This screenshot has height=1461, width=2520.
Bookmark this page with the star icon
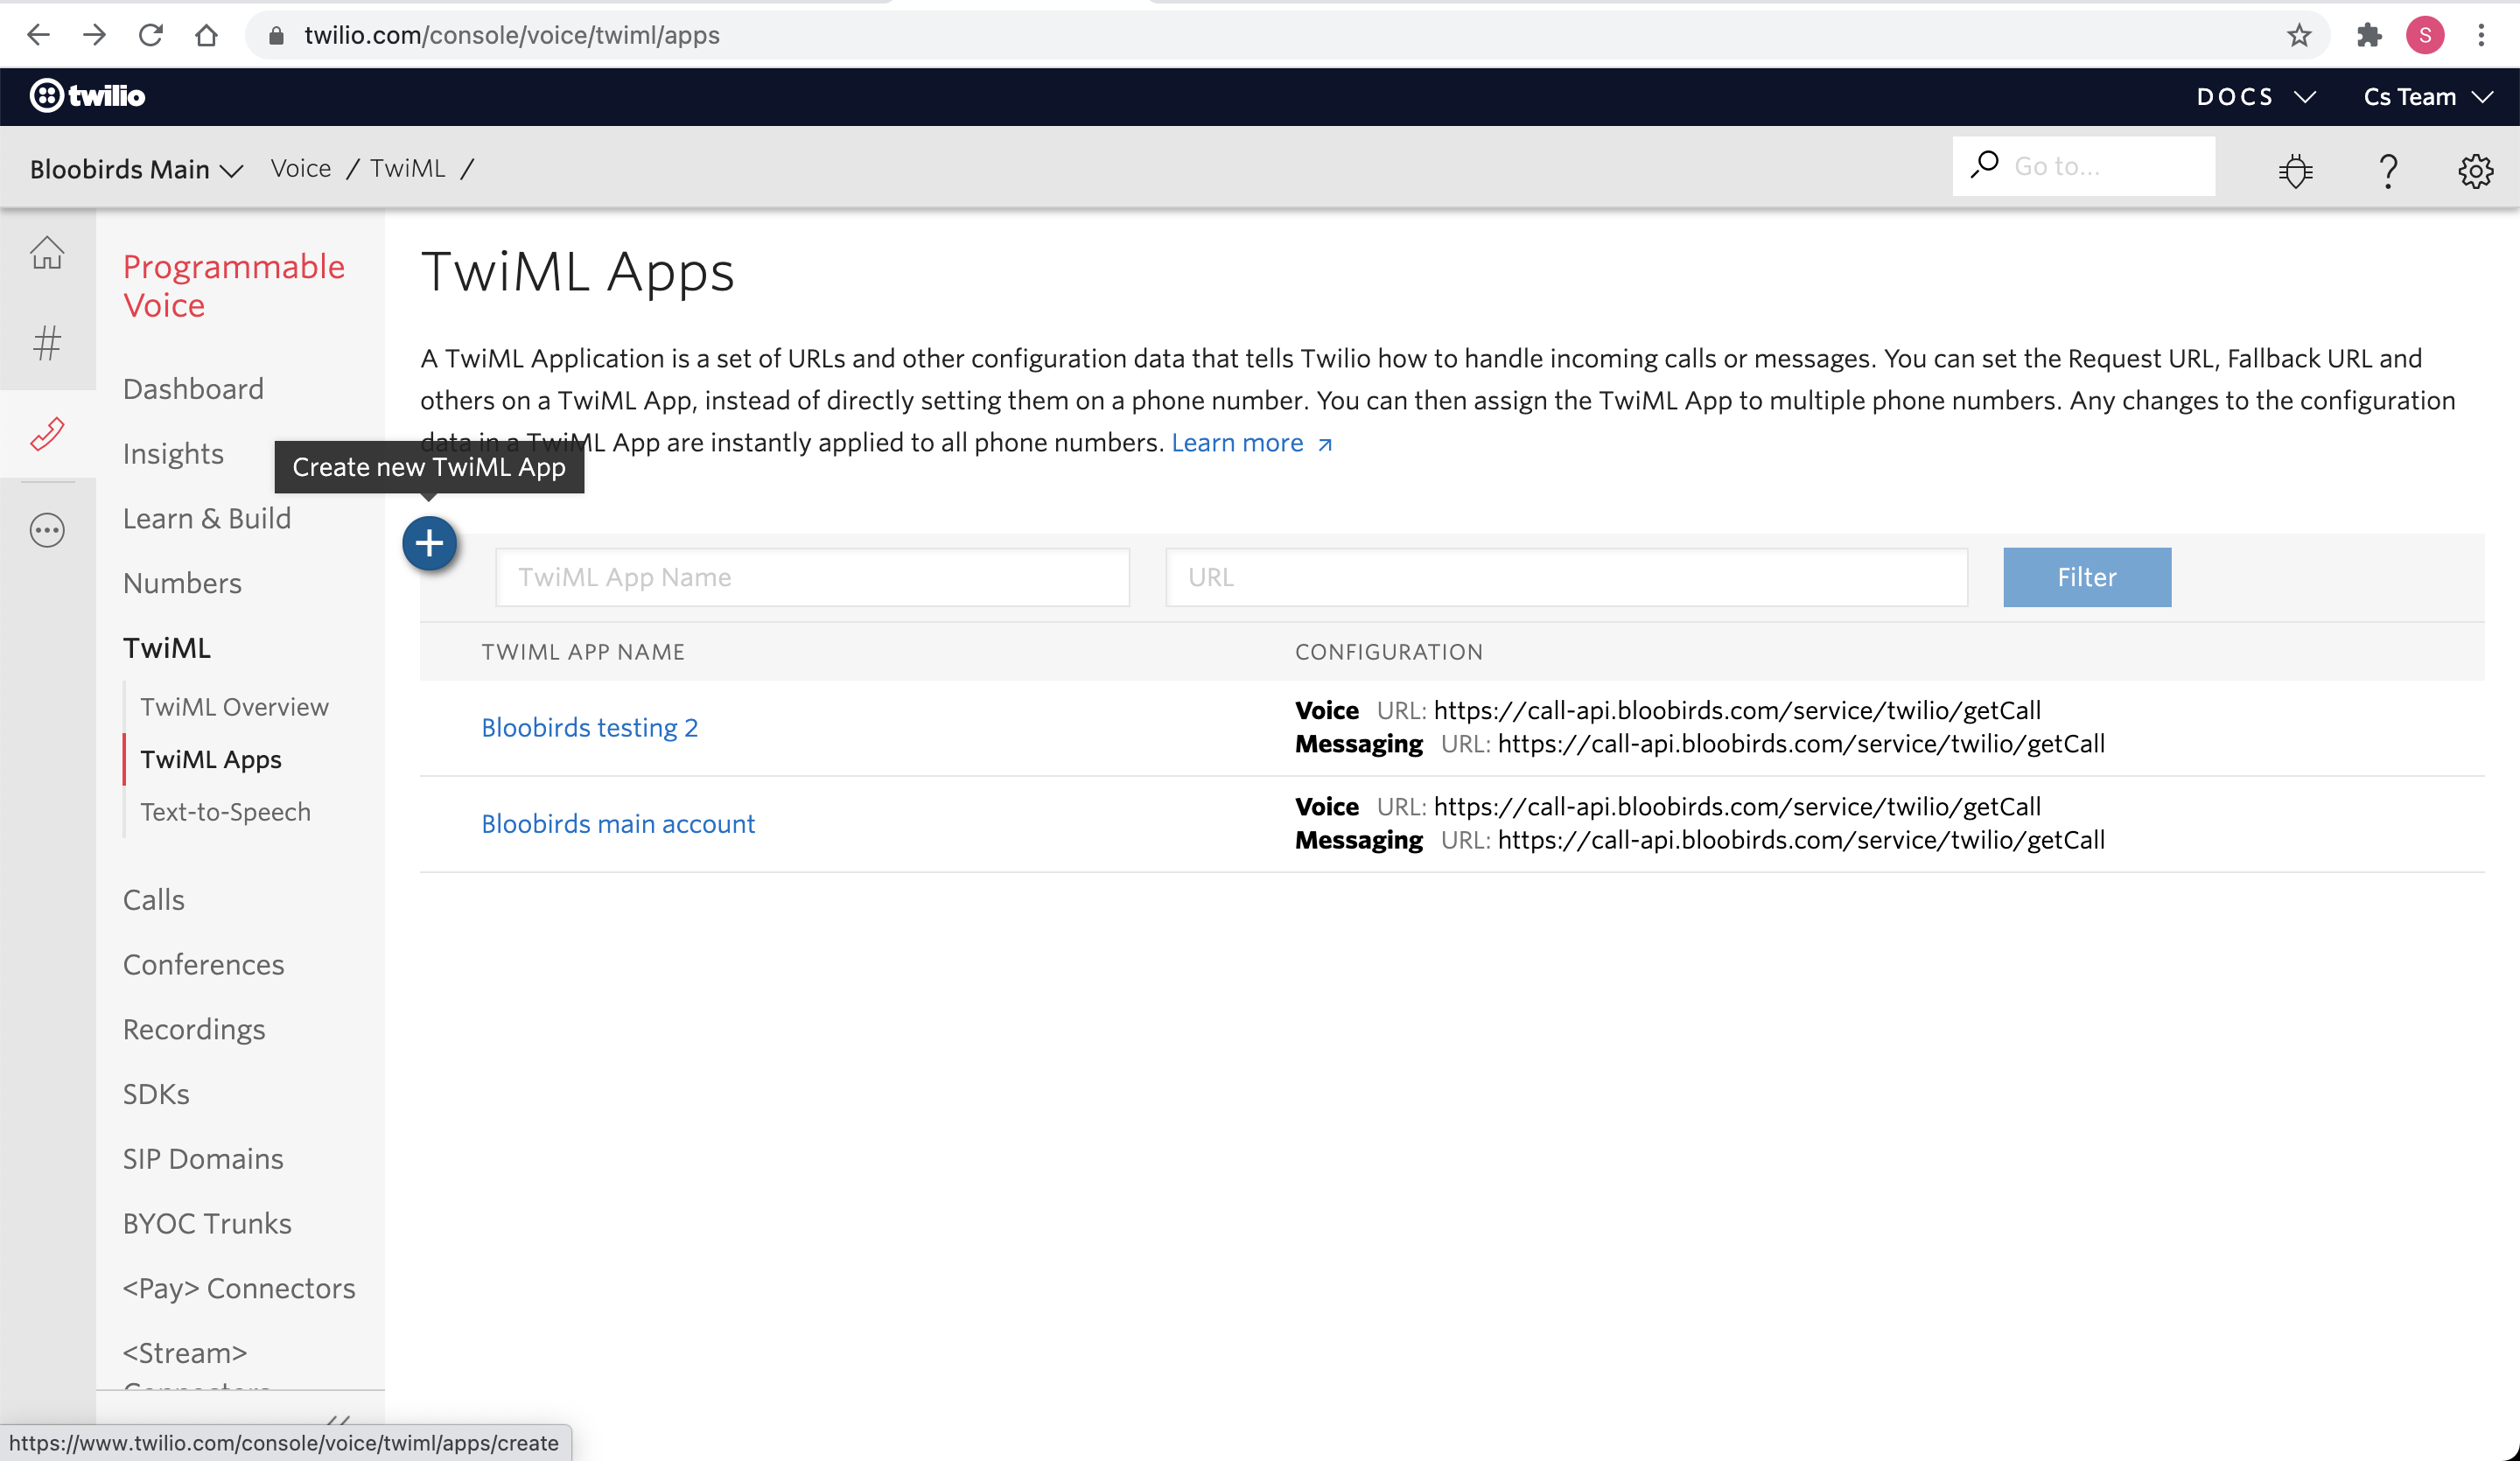click(2299, 35)
